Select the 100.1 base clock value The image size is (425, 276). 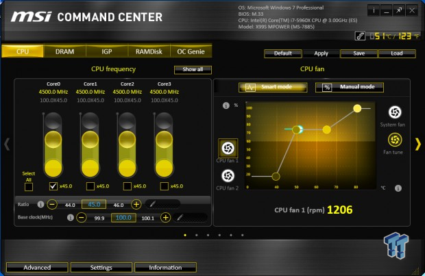coord(147,218)
